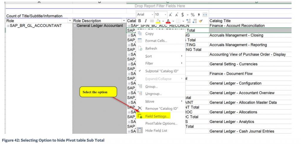
Task: Open the Sort submenu
Action: [x=160, y=56]
